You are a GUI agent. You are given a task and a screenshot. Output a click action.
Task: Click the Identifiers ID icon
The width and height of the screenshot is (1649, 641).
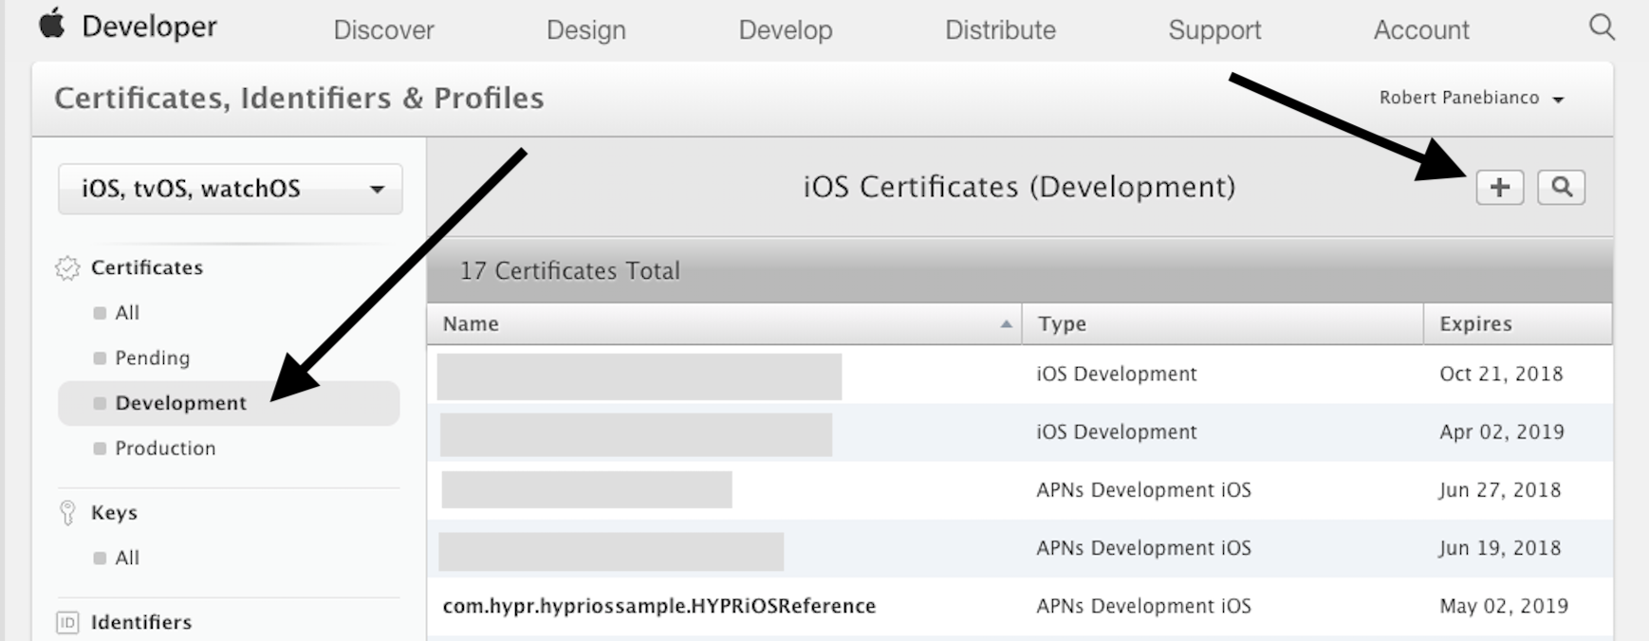click(x=67, y=623)
